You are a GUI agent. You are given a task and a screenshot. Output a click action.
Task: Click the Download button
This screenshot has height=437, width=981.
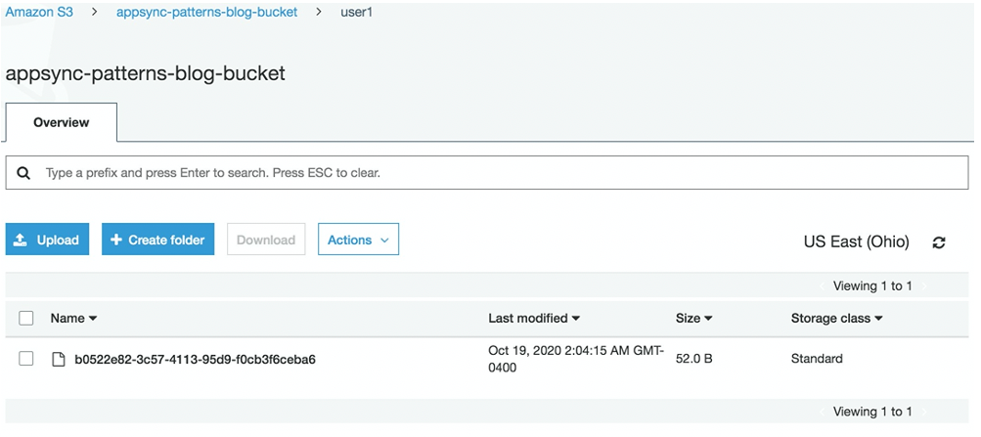click(266, 240)
